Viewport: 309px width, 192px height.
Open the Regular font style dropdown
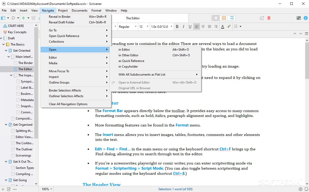click(128, 26)
